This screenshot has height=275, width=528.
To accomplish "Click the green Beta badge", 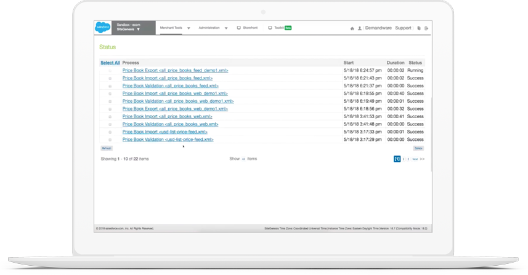I will 288,28.
